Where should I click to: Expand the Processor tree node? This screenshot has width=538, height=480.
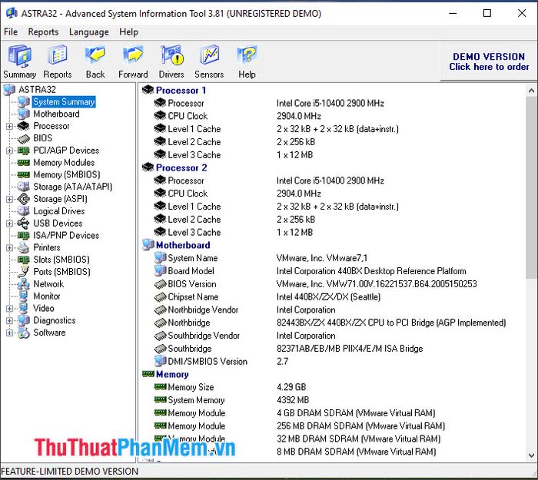pyautogui.click(x=9, y=126)
